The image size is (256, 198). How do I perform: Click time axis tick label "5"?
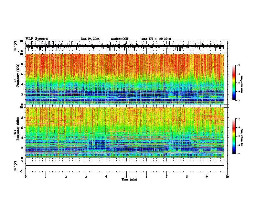pos(126,176)
